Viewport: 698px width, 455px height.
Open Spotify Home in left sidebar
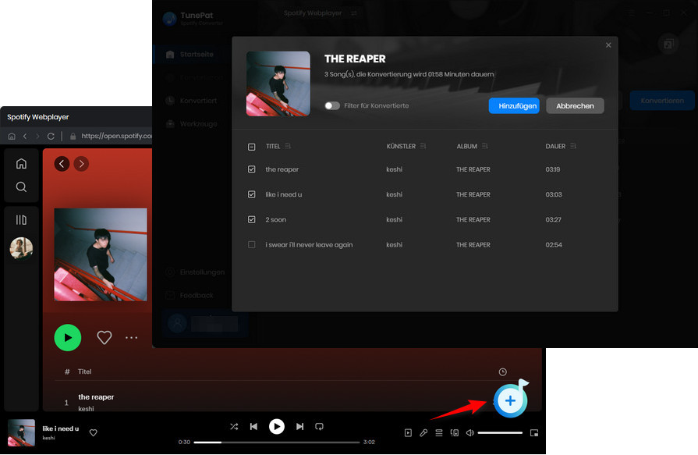pos(21,164)
